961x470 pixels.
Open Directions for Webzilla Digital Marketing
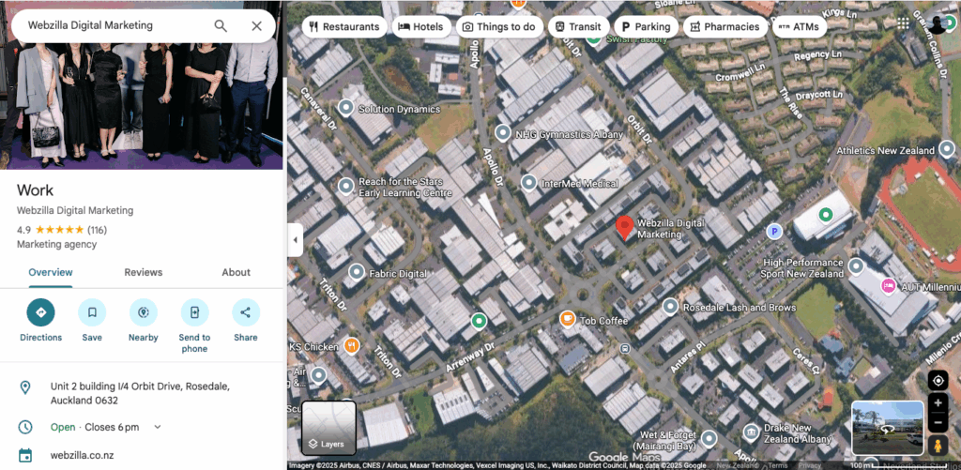[40, 312]
